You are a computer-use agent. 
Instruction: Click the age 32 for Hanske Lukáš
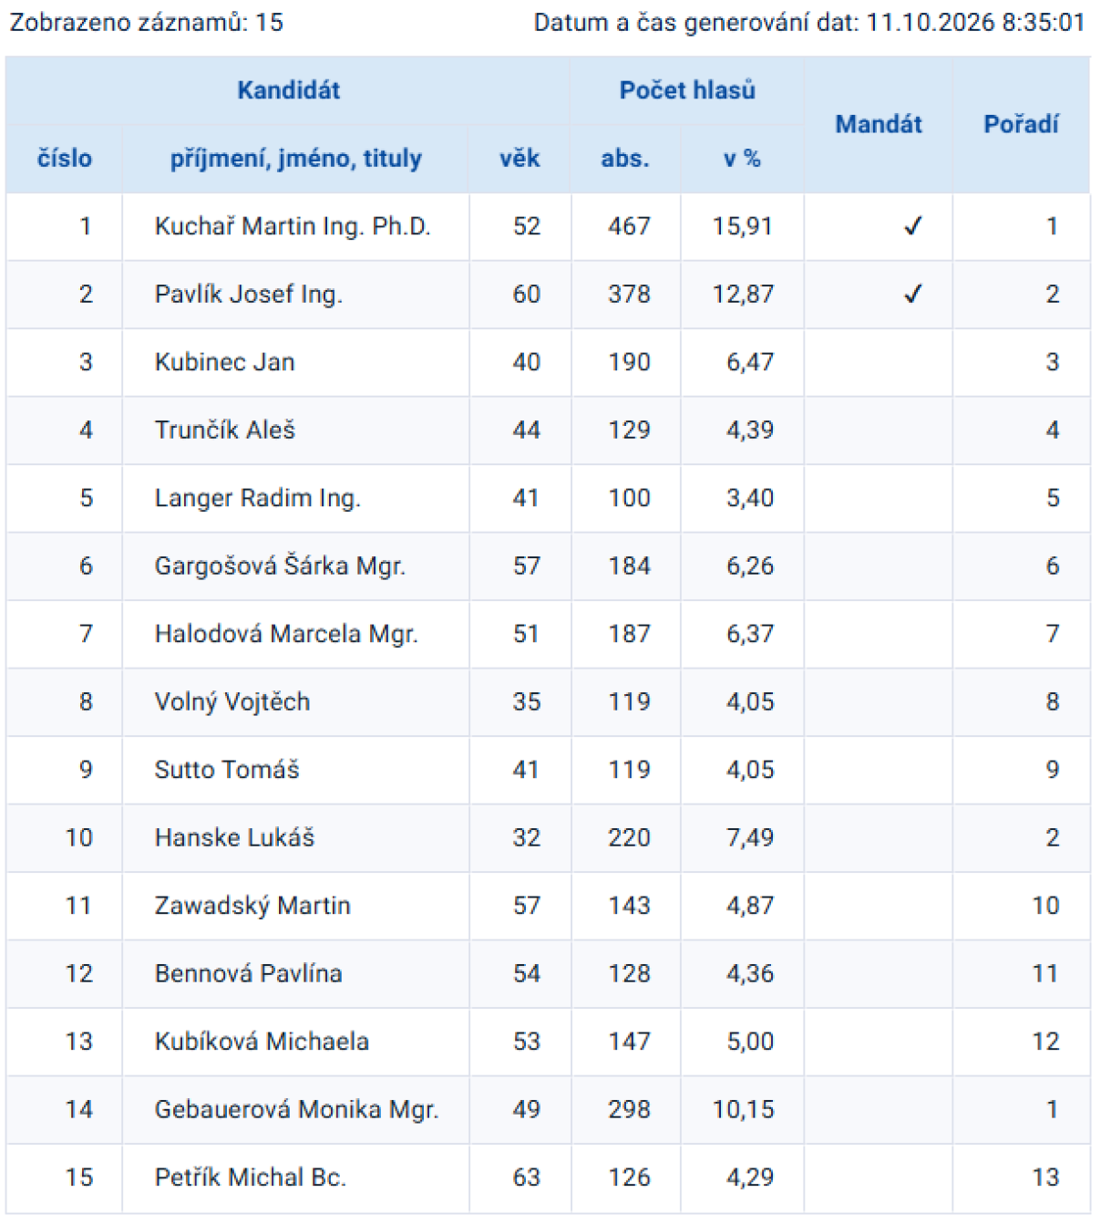coord(527,837)
